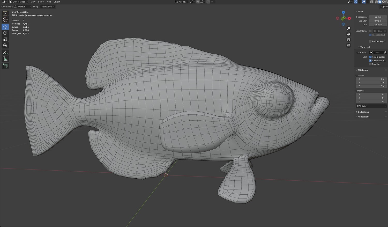Open the editor type dropdown
The height and width of the screenshot is (227, 388).
tap(4, 2)
